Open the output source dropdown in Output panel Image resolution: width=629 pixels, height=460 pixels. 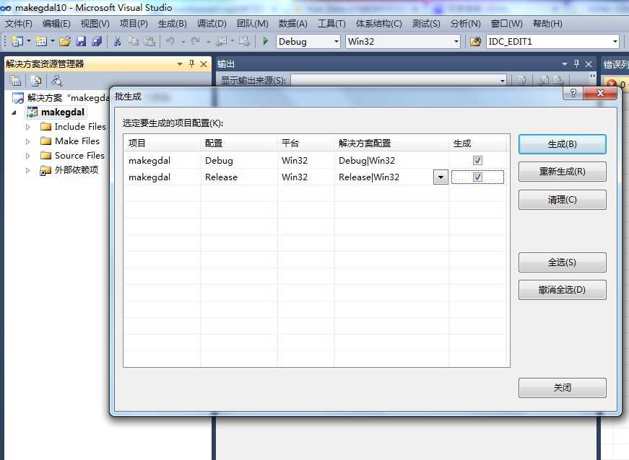(x=502, y=81)
